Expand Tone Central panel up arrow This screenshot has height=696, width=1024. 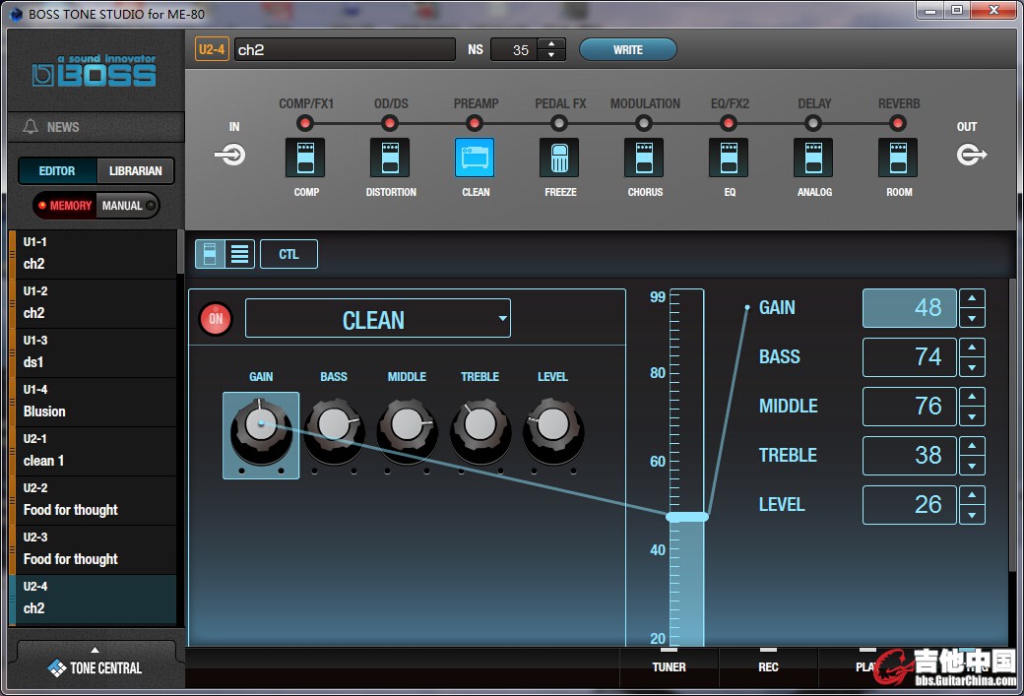96,650
